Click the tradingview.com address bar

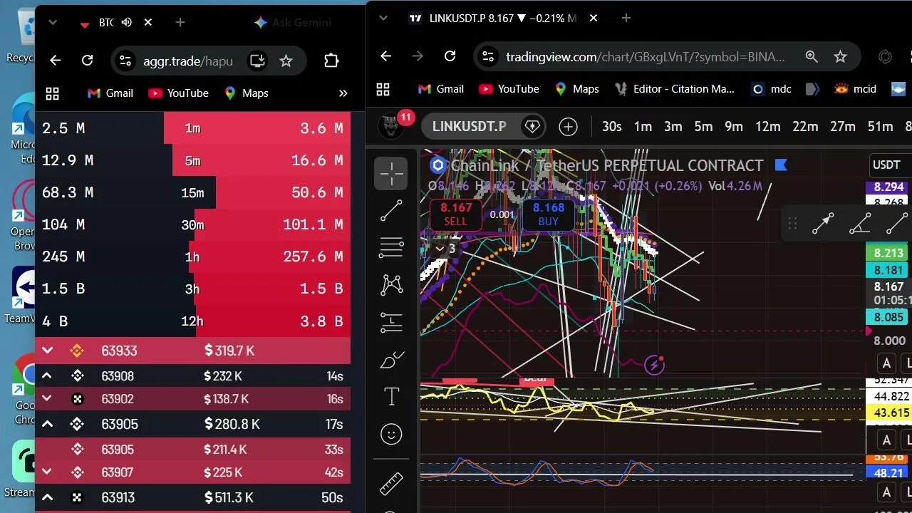click(x=646, y=56)
